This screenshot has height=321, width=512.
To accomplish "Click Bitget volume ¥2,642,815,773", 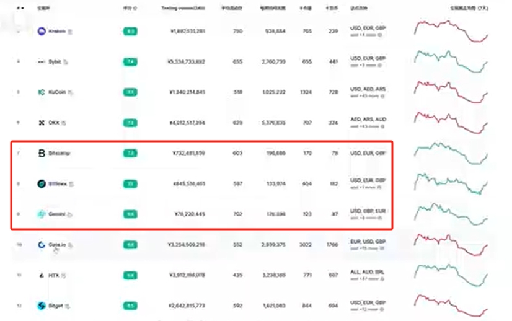I will pyautogui.click(x=187, y=306).
